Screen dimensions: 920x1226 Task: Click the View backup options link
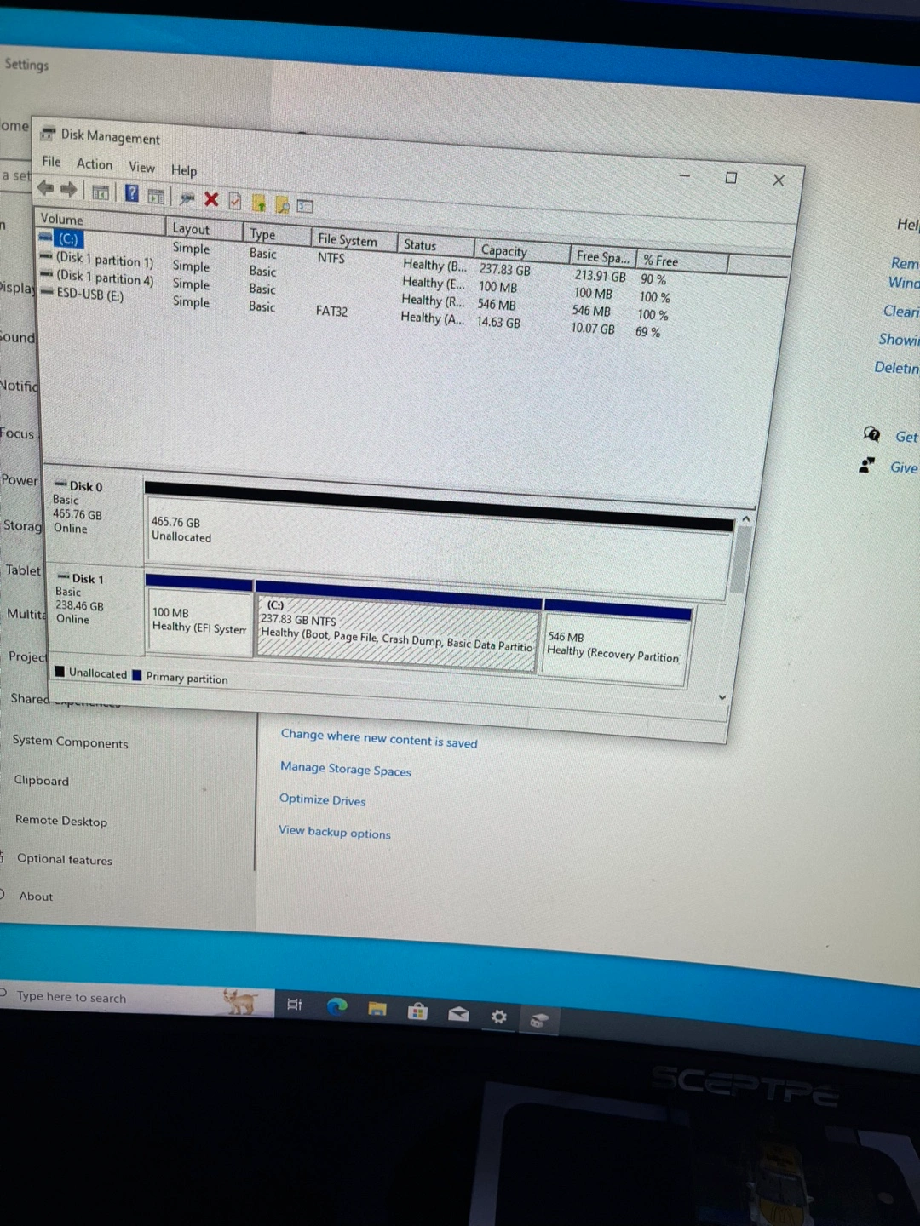(335, 832)
